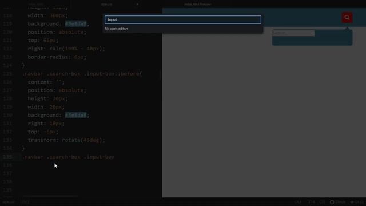This screenshot has width=366, height=206.
Task: Click "position: absolute;" on line 127
Action: pos(57,90)
